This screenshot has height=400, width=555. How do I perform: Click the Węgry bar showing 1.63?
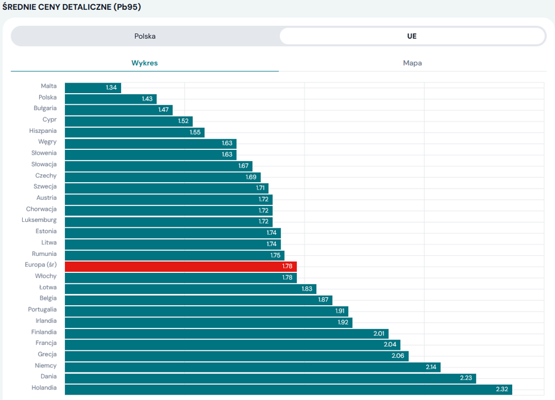tap(151, 143)
